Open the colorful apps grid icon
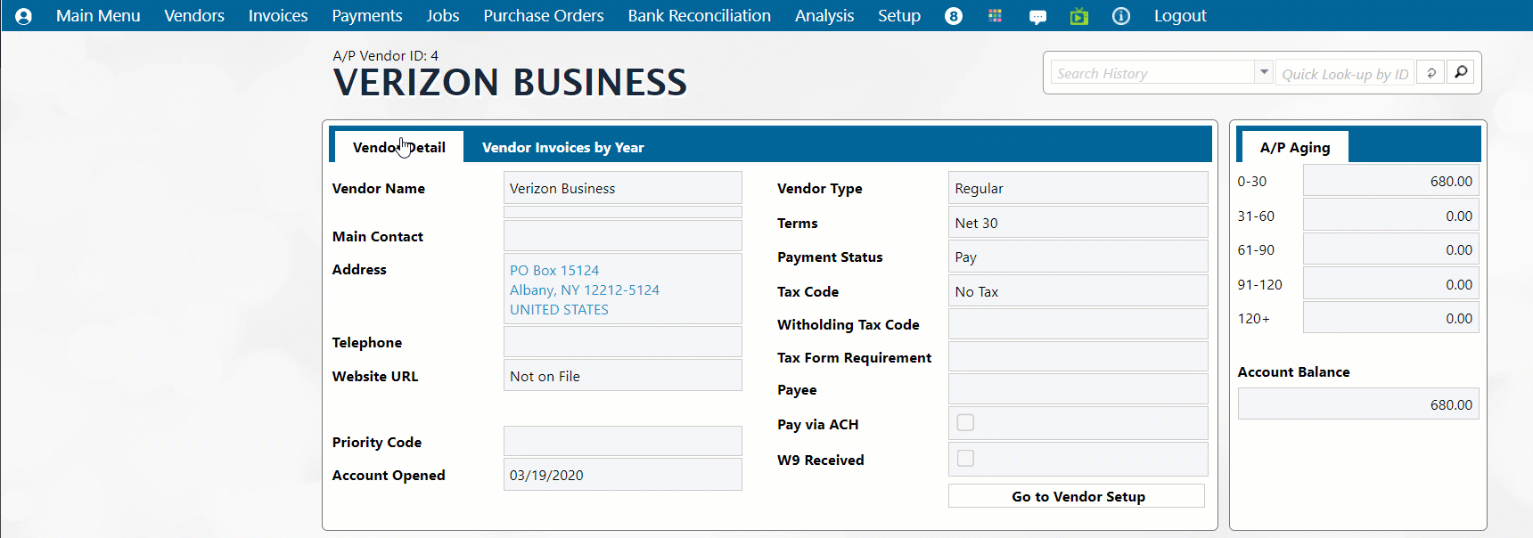Image resolution: width=1533 pixels, height=538 pixels. [x=995, y=16]
